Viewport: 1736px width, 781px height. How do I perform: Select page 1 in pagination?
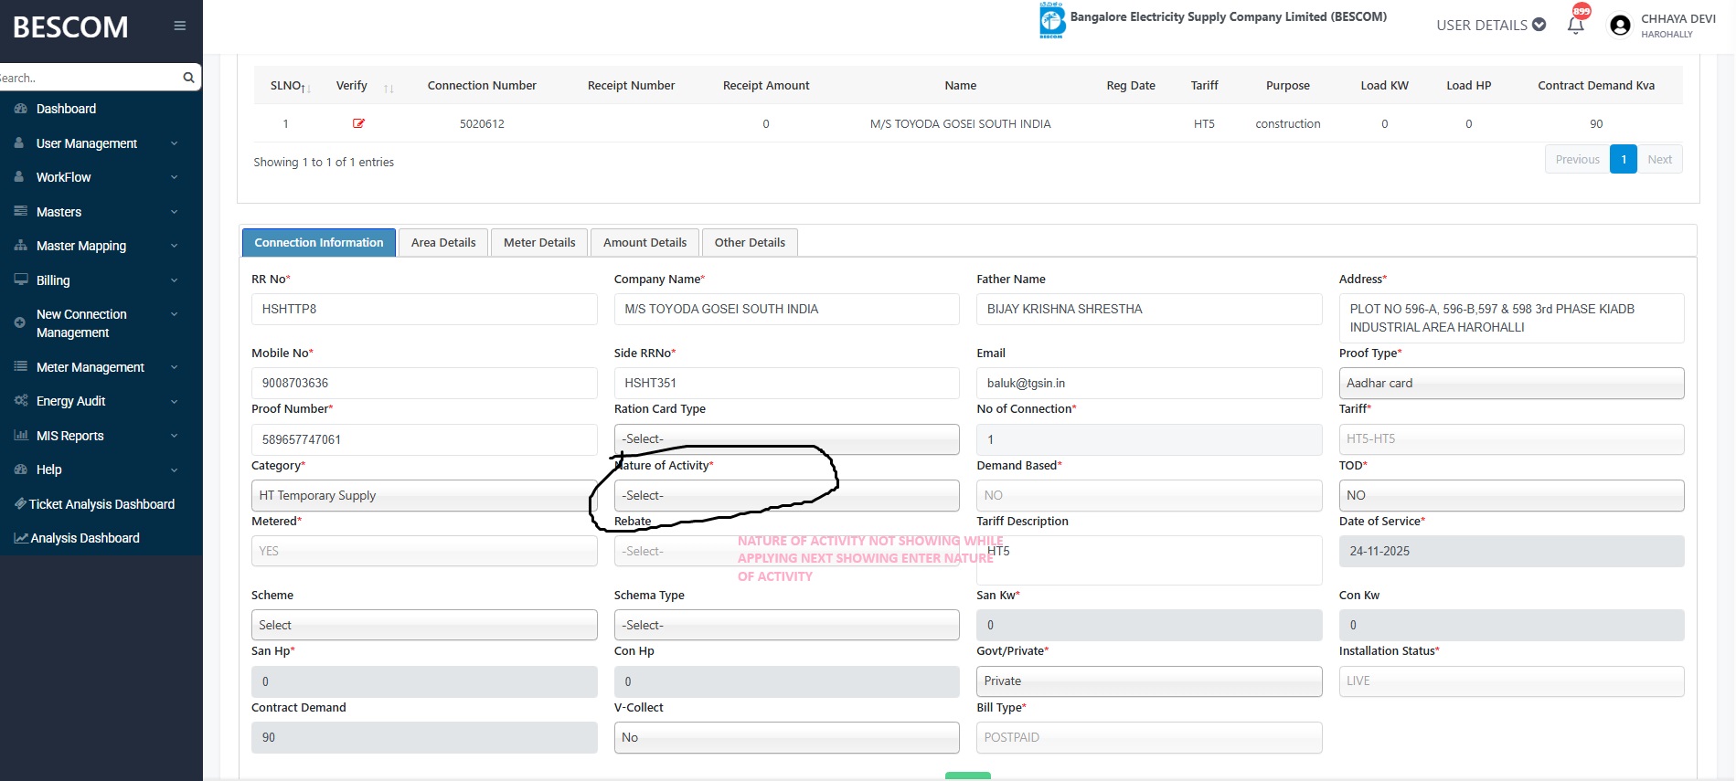tap(1624, 159)
